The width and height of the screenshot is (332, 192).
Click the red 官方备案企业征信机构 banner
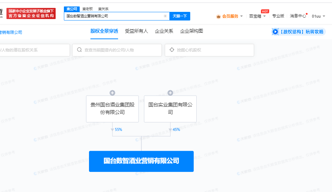pos(31,14)
